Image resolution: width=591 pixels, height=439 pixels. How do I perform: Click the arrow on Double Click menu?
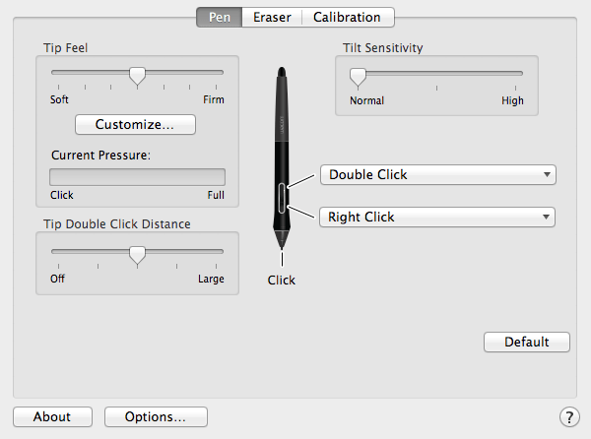tap(547, 174)
